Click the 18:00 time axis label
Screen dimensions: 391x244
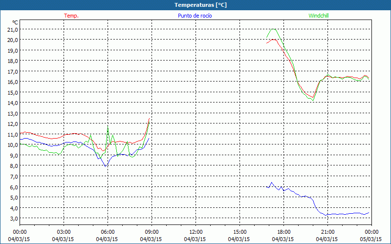[x=283, y=232]
